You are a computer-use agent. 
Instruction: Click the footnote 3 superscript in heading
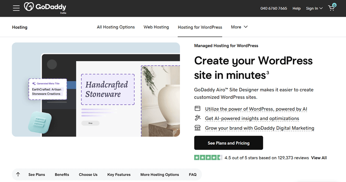[x=268, y=72]
